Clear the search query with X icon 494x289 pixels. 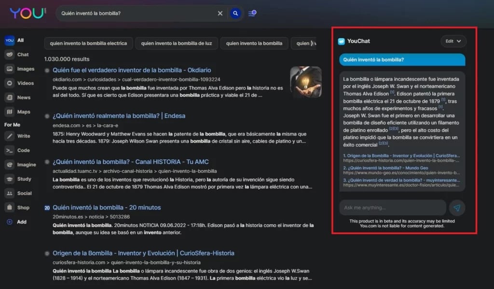(220, 13)
